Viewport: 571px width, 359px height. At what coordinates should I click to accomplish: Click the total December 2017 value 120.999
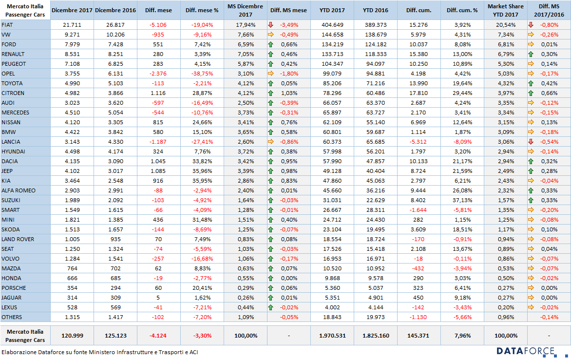[72, 336]
